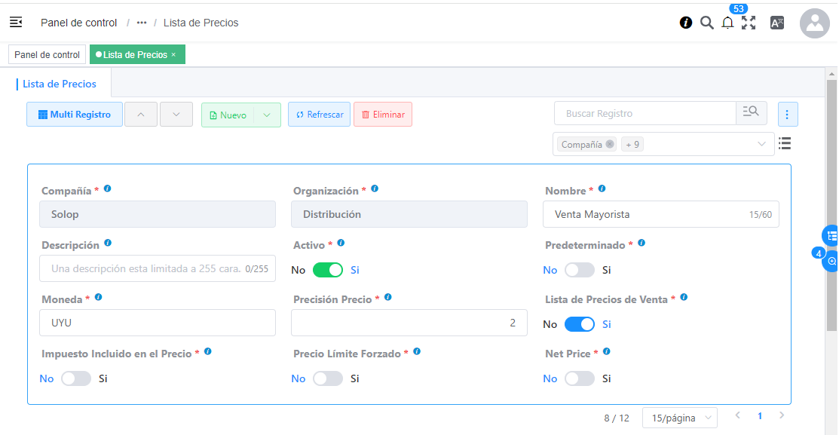Click the advanced search icon beside Buscar Registro
Image resolution: width=839 pixels, height=435 pixels.
751,113
